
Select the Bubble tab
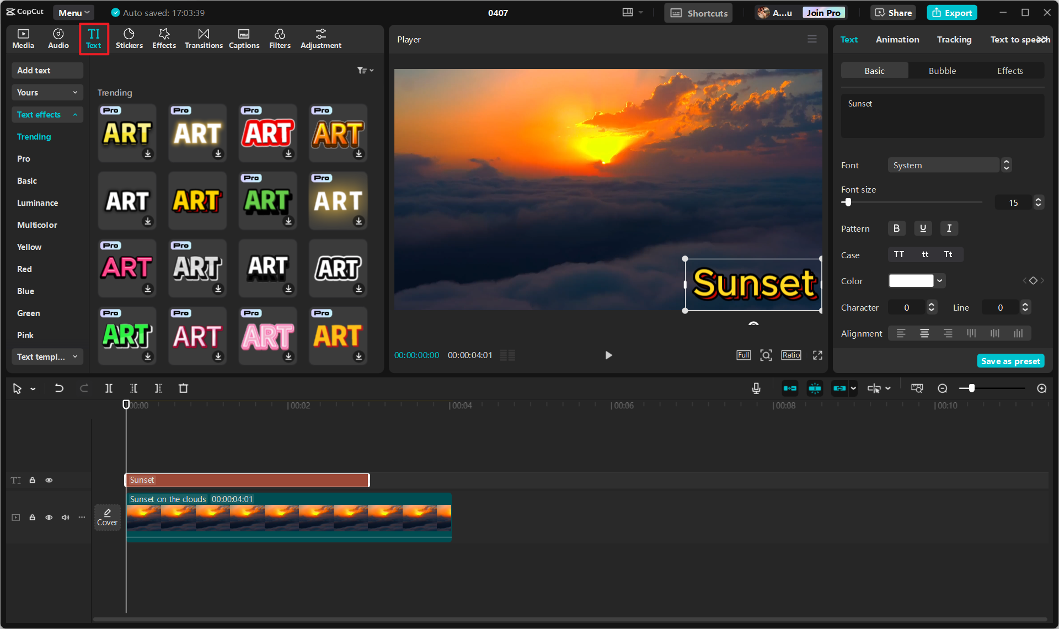click(x=942, y=71)
